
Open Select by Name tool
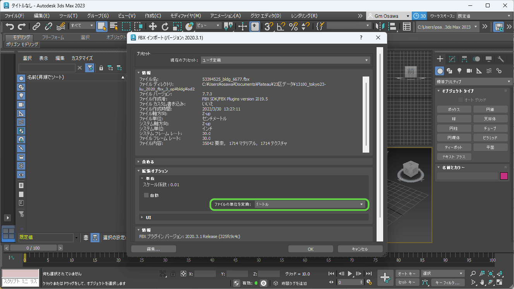pyautogui.click(x=114, y=26)
